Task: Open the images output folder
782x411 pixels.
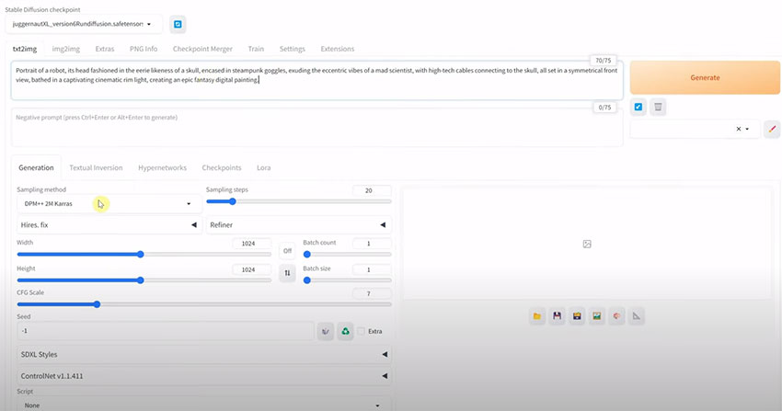Action: coord(537,316)
